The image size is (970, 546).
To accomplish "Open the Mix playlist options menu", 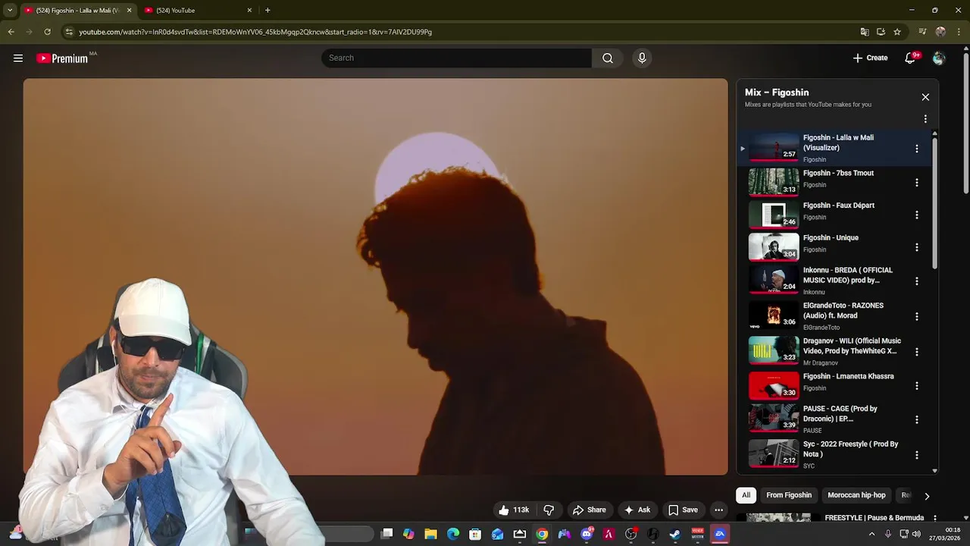I will point(925,119).
